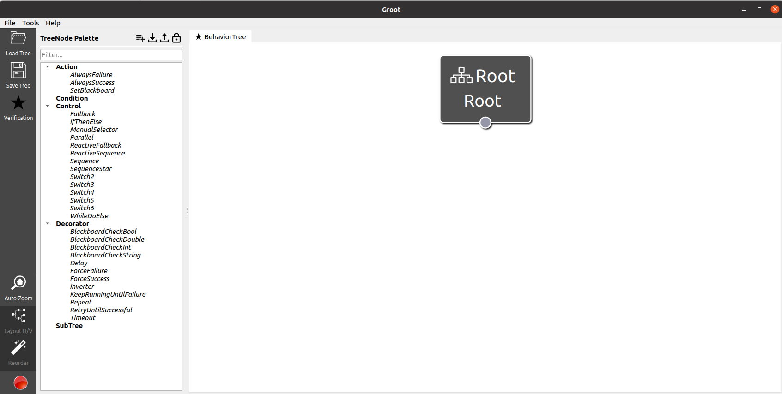Select AlwaysFailure node
This screenshot has width=782, height=394.
(x=91, y=75)
